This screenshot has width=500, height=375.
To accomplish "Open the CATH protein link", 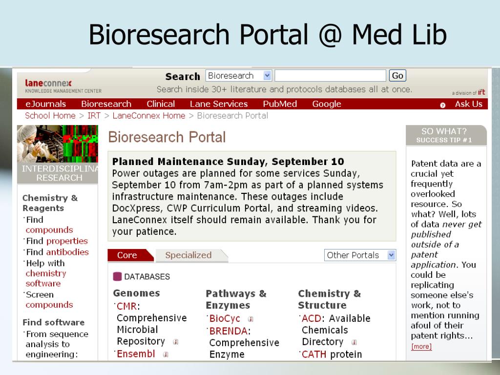I will 314,354.
